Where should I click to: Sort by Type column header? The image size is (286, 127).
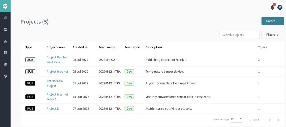(x=29, y=47)
